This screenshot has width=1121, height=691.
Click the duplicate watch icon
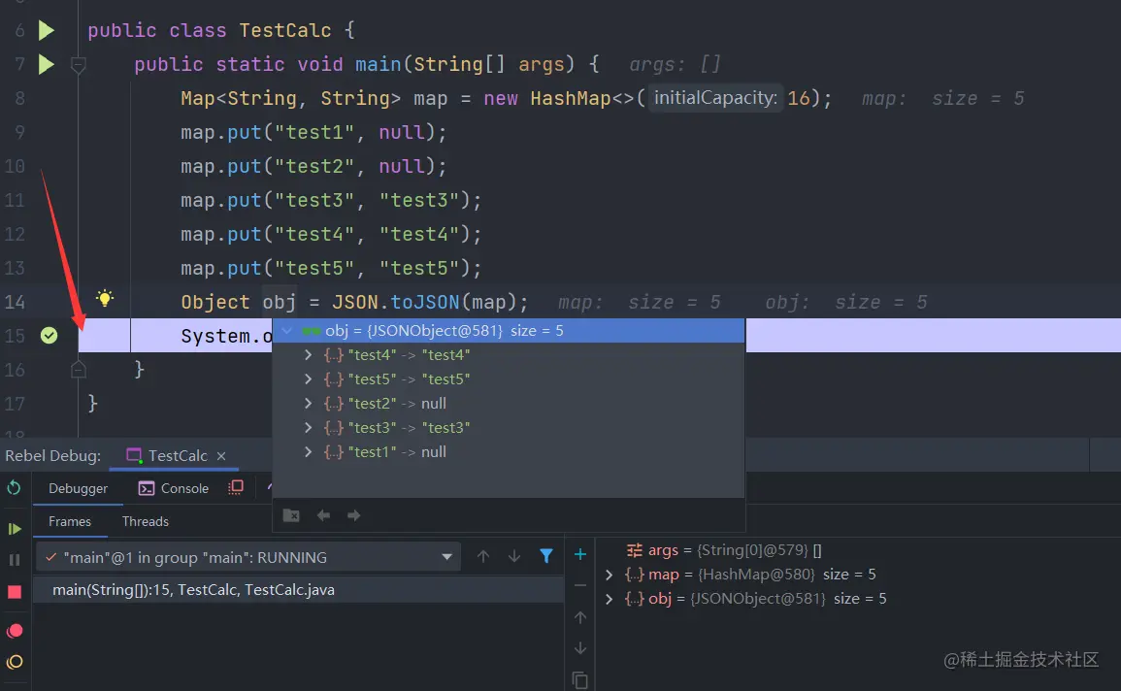coord(580,680)
